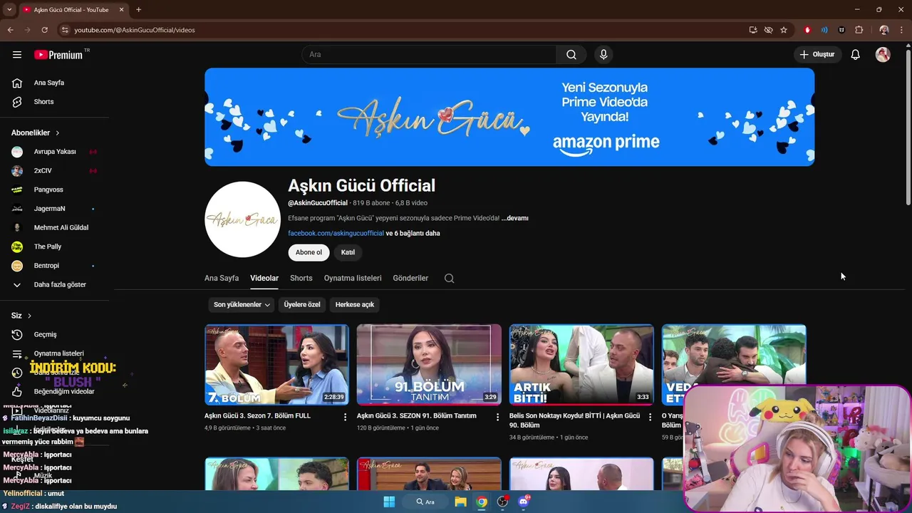The height and width of the screenshot is (513, 912).
Task: Switch to the channel Ana Sayfa tab
Action: click(x=222, y=278)
